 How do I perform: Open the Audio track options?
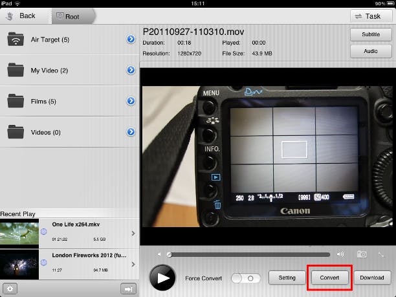pyautogui.click(x=371, y=51)
